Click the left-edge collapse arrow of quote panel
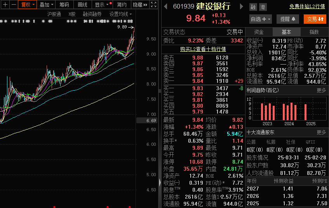Screen dimensions: 329x208 click(160, 182)
